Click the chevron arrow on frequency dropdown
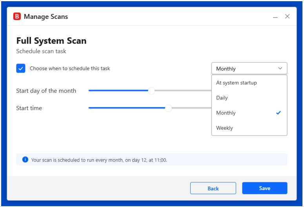This screenshot has width=304, height=207. pos(280,68)
